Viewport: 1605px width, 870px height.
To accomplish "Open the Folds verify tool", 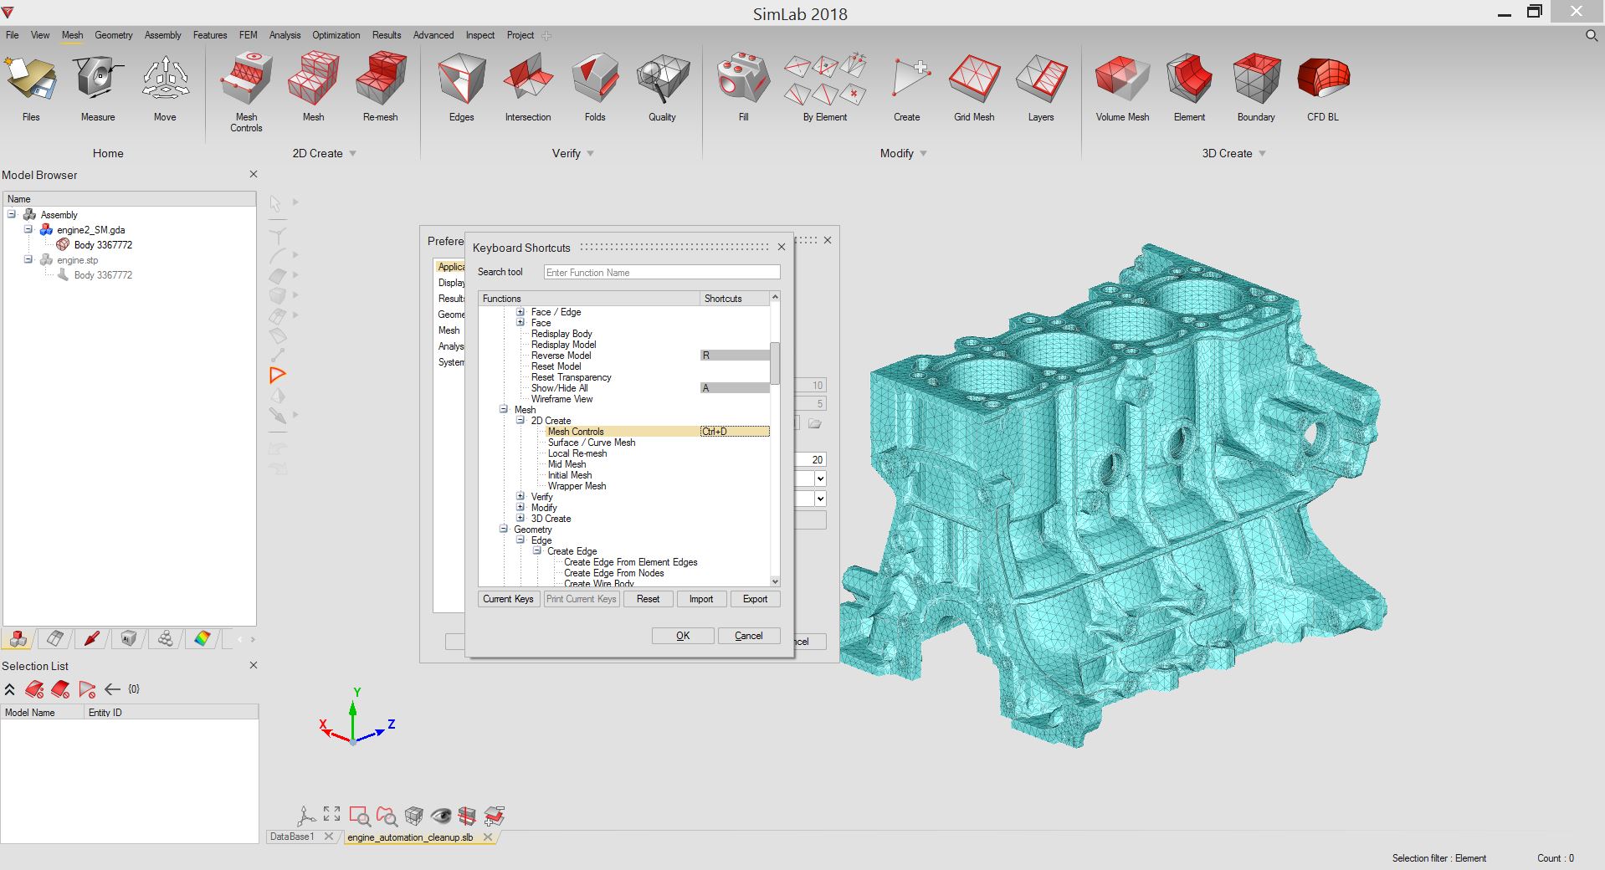I will pos(595,88).
